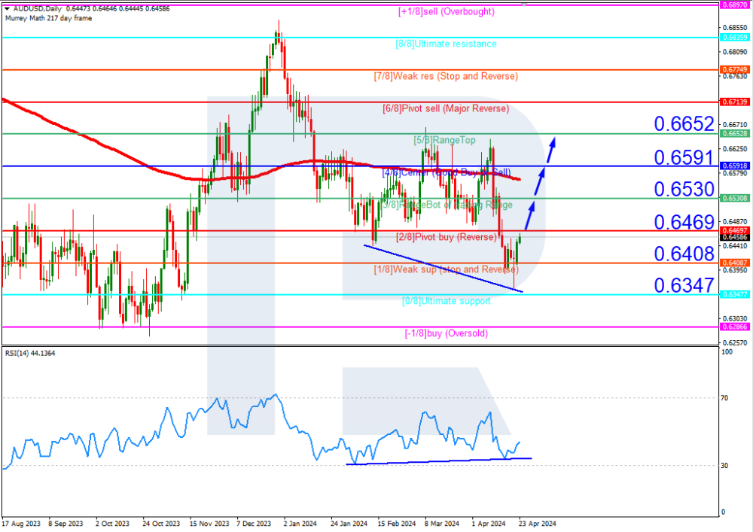Select the [7/8]Weak res level label
Image resolution: width=753 pixels, height=532 pixels.
(x=446, y=77)
